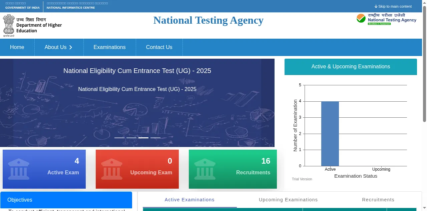Click the Objectives panel header

click(66, 200)
